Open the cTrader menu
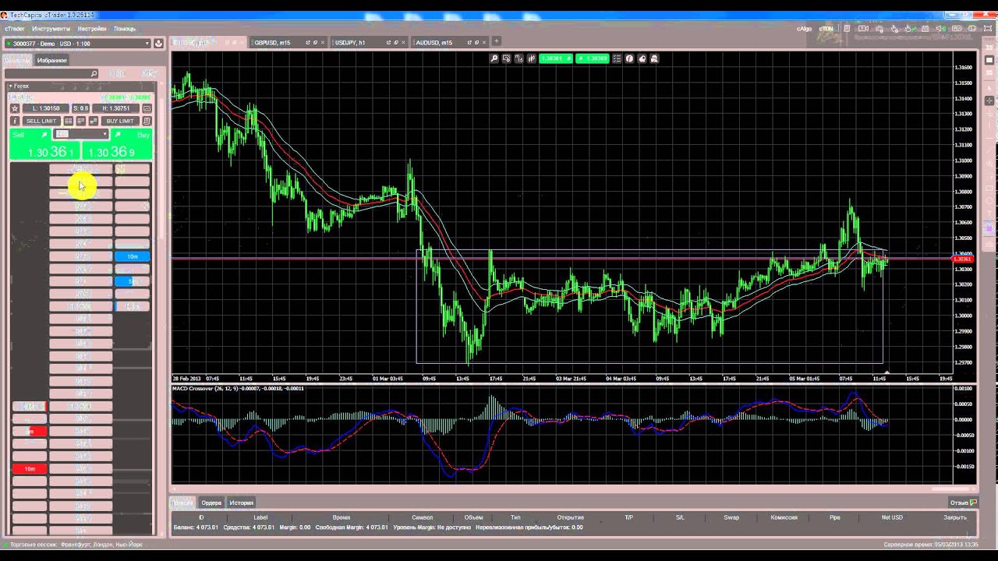 click(x=14, y=29)
